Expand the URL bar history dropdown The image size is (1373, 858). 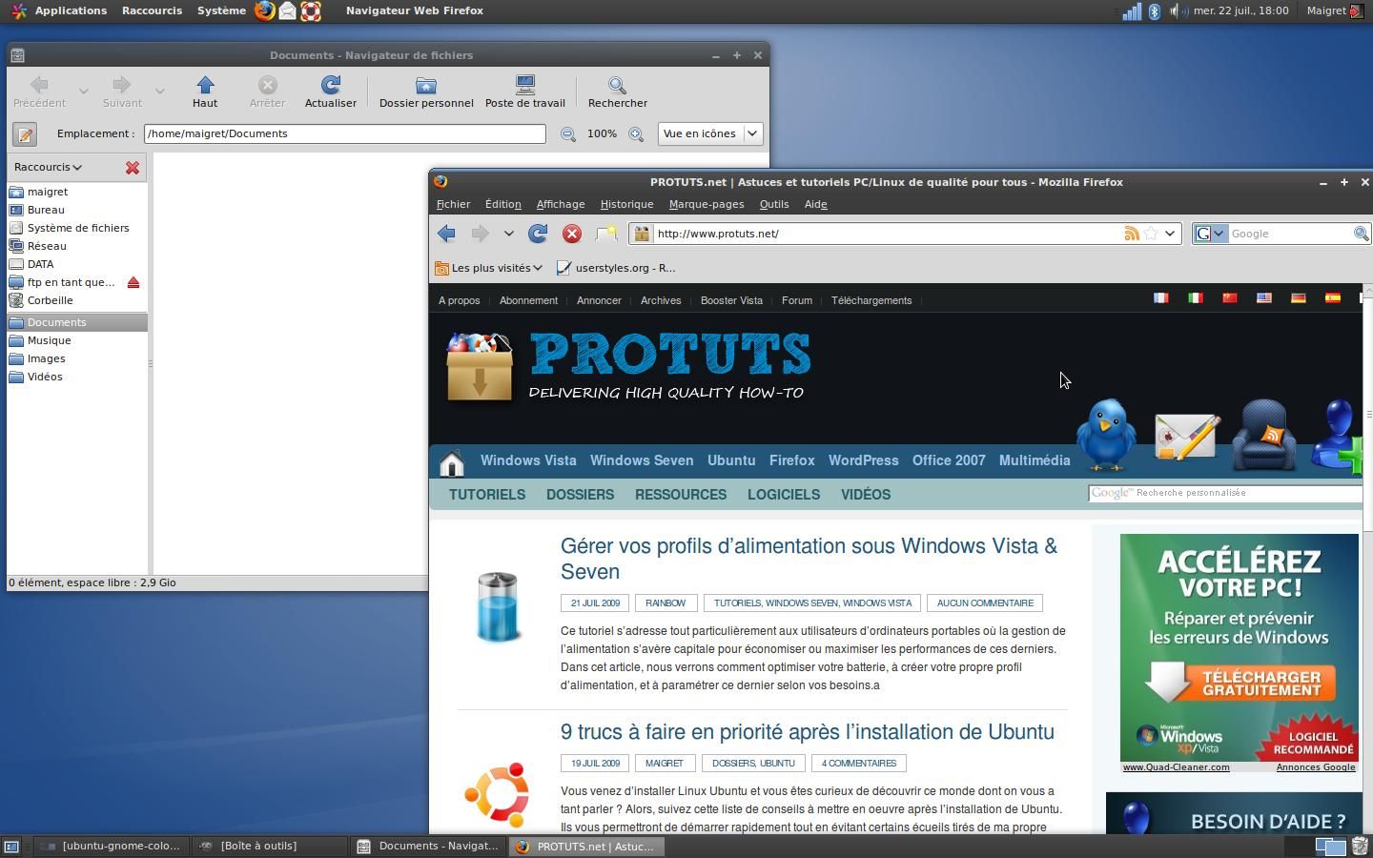point(1170,234)
